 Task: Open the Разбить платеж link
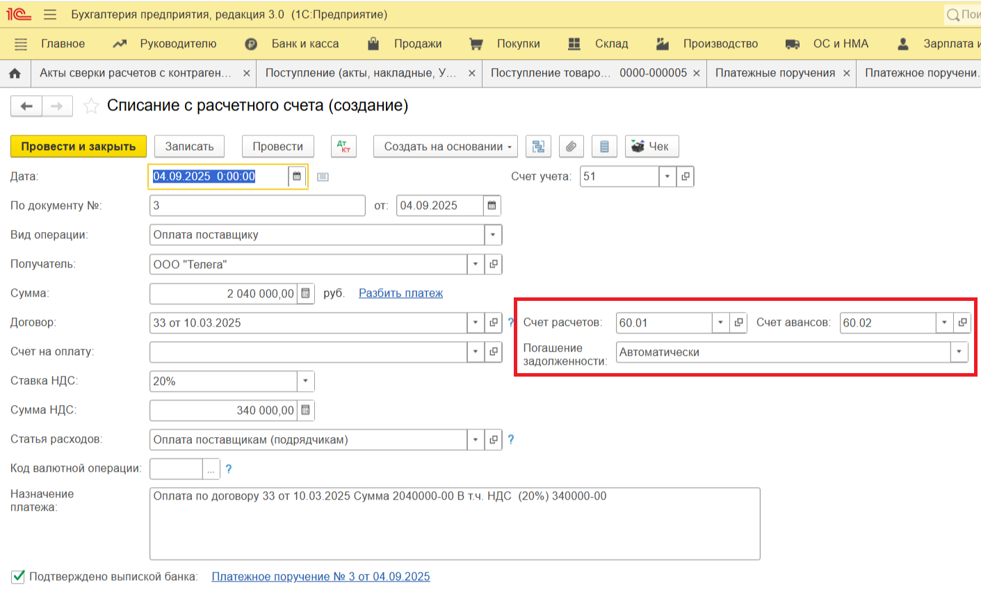tap(400, 293)
